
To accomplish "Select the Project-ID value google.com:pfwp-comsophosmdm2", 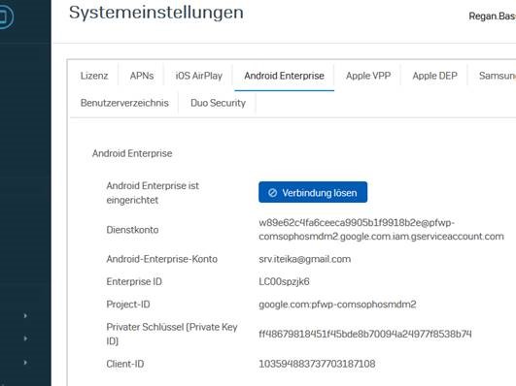I will pyautogui.click(x=337, y=305).
